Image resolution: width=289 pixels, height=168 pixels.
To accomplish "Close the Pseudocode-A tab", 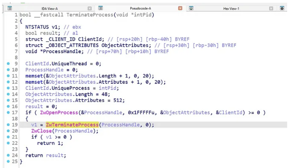I will [180, 9].
